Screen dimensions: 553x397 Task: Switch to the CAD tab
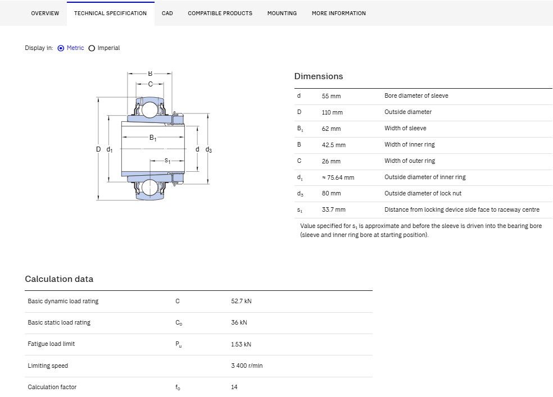[x=167, y=13]
